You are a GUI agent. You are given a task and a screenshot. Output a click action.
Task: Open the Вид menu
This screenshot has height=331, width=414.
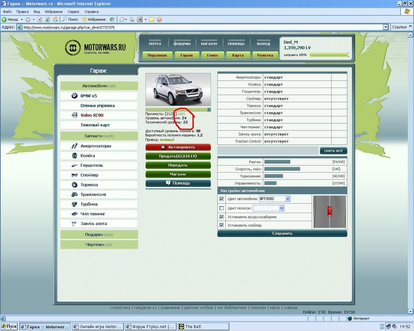point(37,12)
